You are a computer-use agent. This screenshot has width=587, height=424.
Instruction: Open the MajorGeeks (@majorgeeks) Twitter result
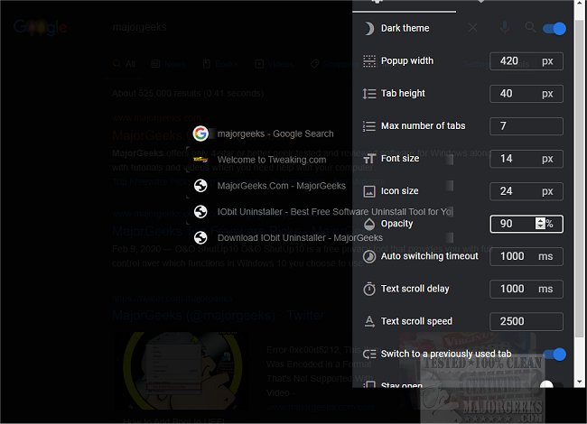pos(219,316)
